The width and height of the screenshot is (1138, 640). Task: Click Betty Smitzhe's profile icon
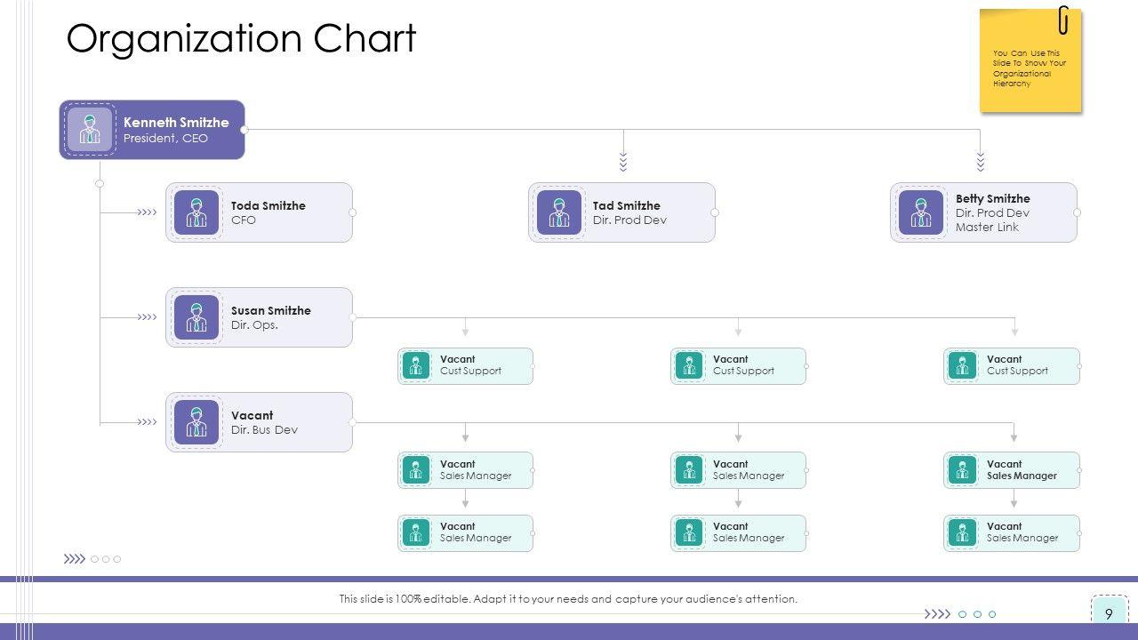921,212
